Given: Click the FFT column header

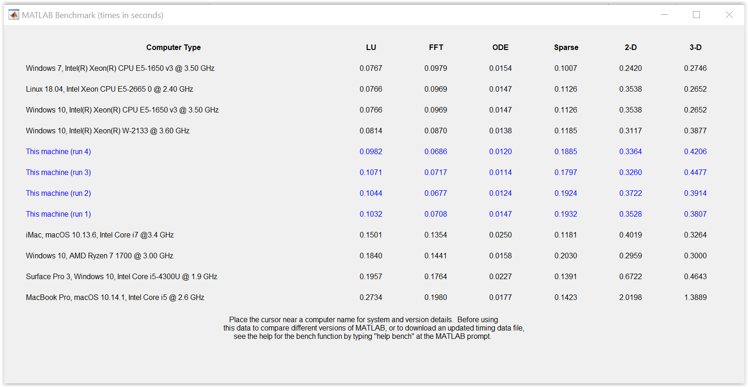Looking at the screenshot, I should click(x=436, y=47).
